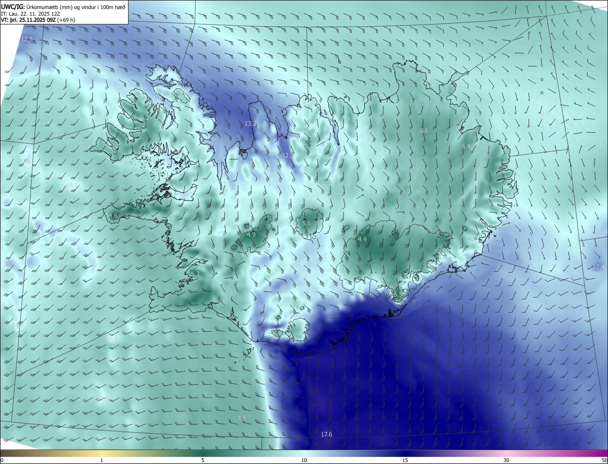
Task: Click the 1 tick on the color scale
Action: pos(102,461)
